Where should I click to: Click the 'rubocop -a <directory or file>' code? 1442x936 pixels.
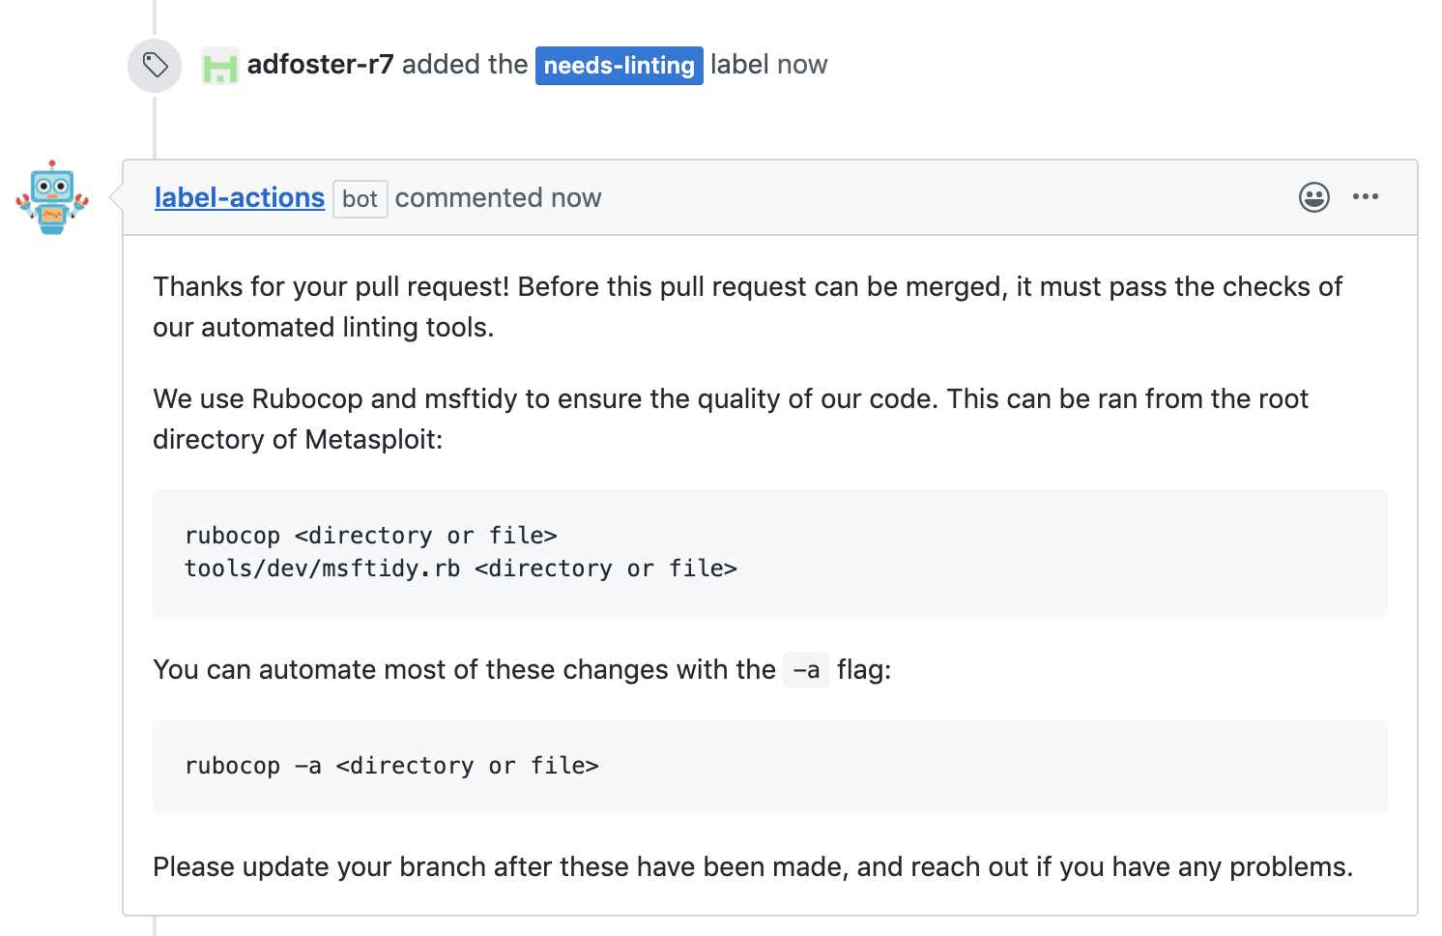coord(391,766)
